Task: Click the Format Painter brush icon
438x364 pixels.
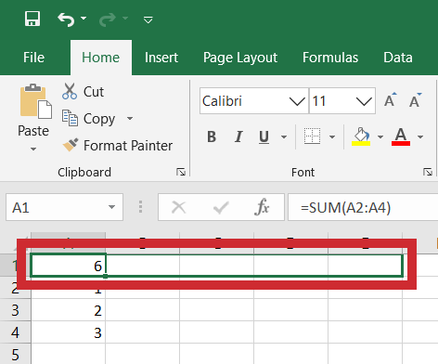Action: click(71, 145)
